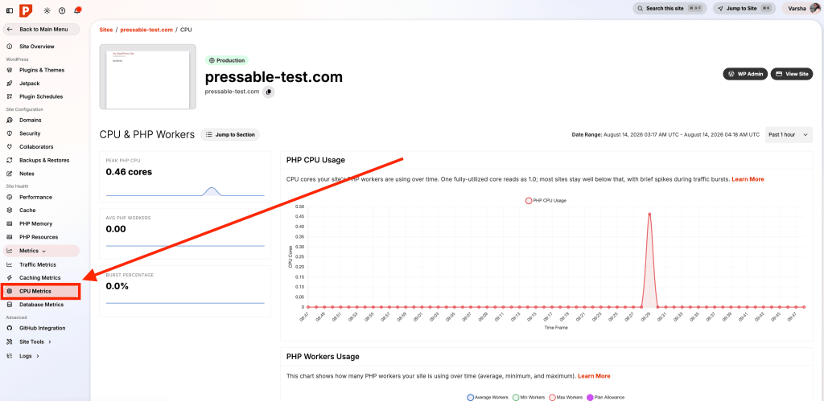Image resolution: width=824 pixels, height=401 pixels.
Task: Open the WP Admin button
Action: point(746,74)
